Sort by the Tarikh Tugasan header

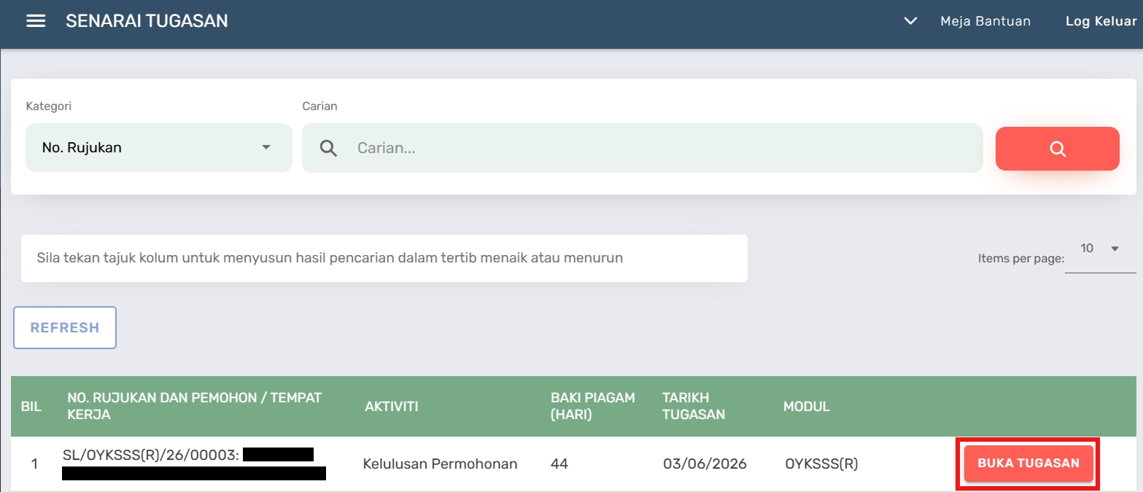point(694,406)
